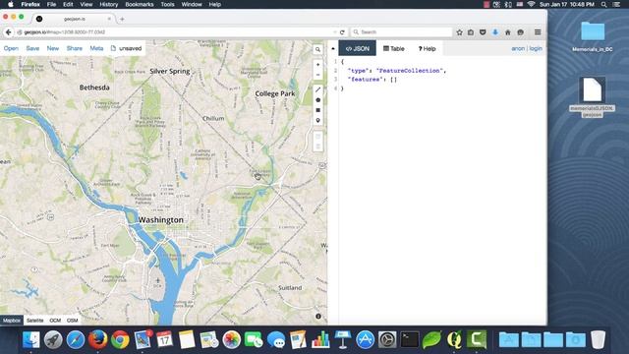Click the New button in geojson.io
This screenshot has width=629, height=354.
coord(52,48)
